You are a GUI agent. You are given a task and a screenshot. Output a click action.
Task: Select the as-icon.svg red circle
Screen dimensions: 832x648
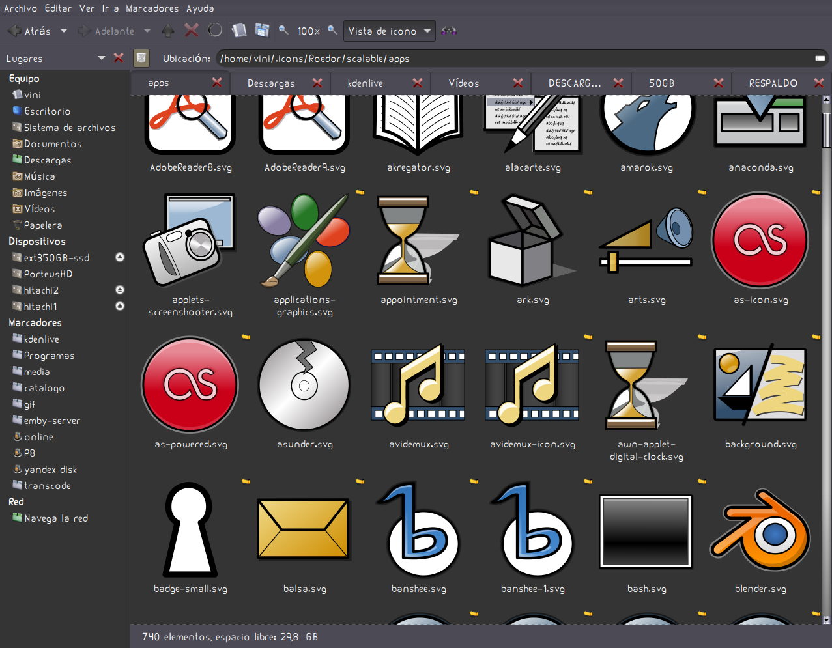(x=760, y=241)
